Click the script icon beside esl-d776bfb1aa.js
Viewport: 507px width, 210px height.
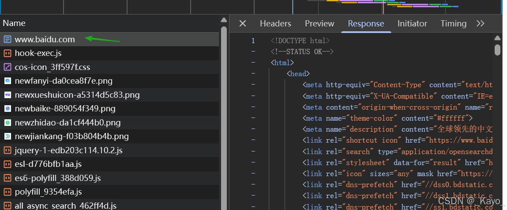coord(7,164)
